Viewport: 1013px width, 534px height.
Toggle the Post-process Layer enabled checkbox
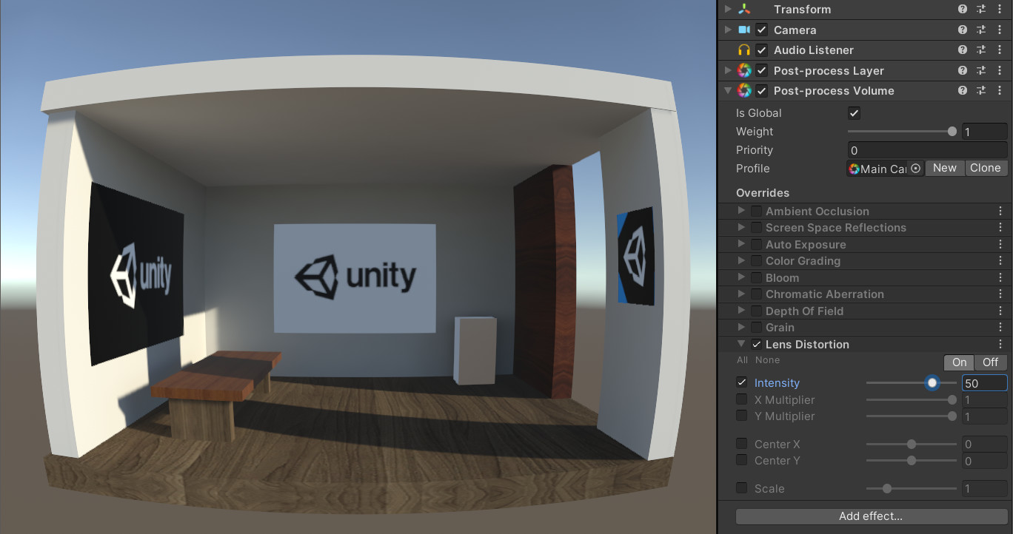coord(761,71)
